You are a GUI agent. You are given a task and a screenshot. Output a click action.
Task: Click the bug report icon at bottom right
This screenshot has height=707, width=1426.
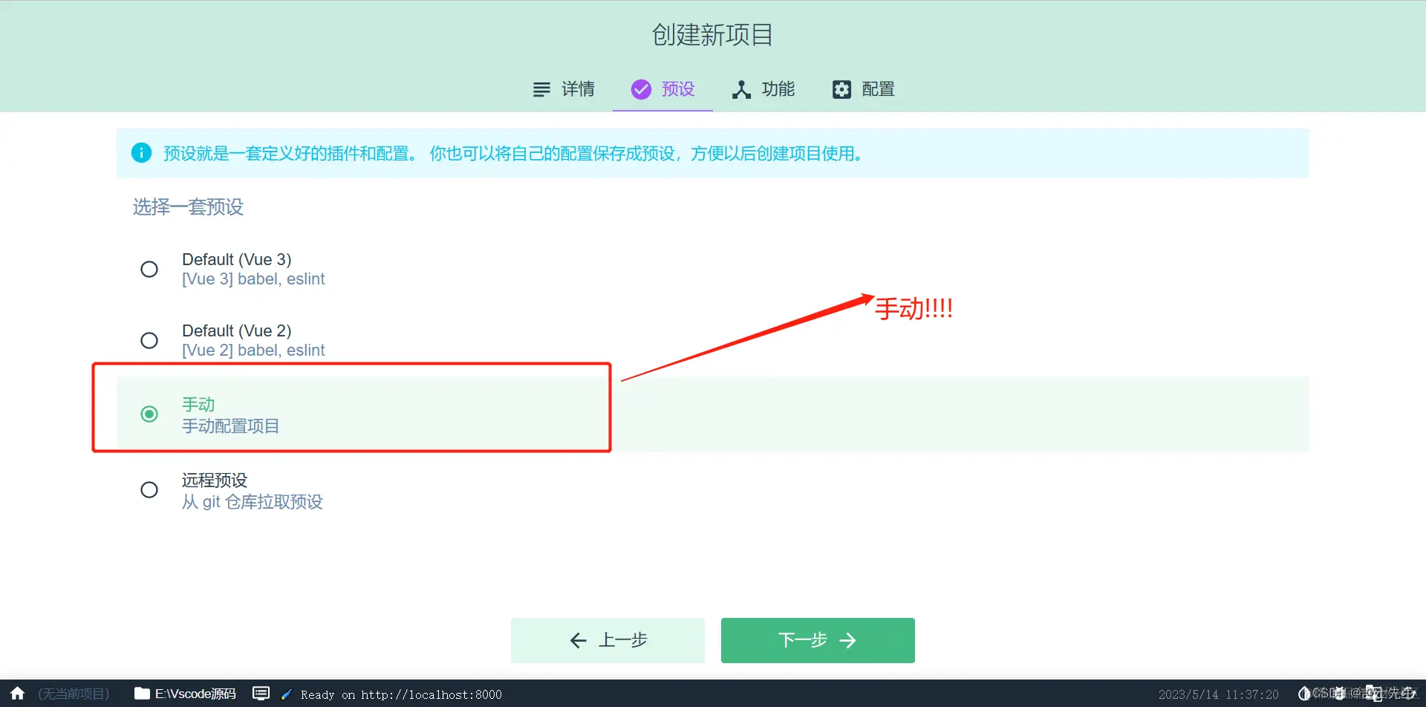coord(1338,693)
